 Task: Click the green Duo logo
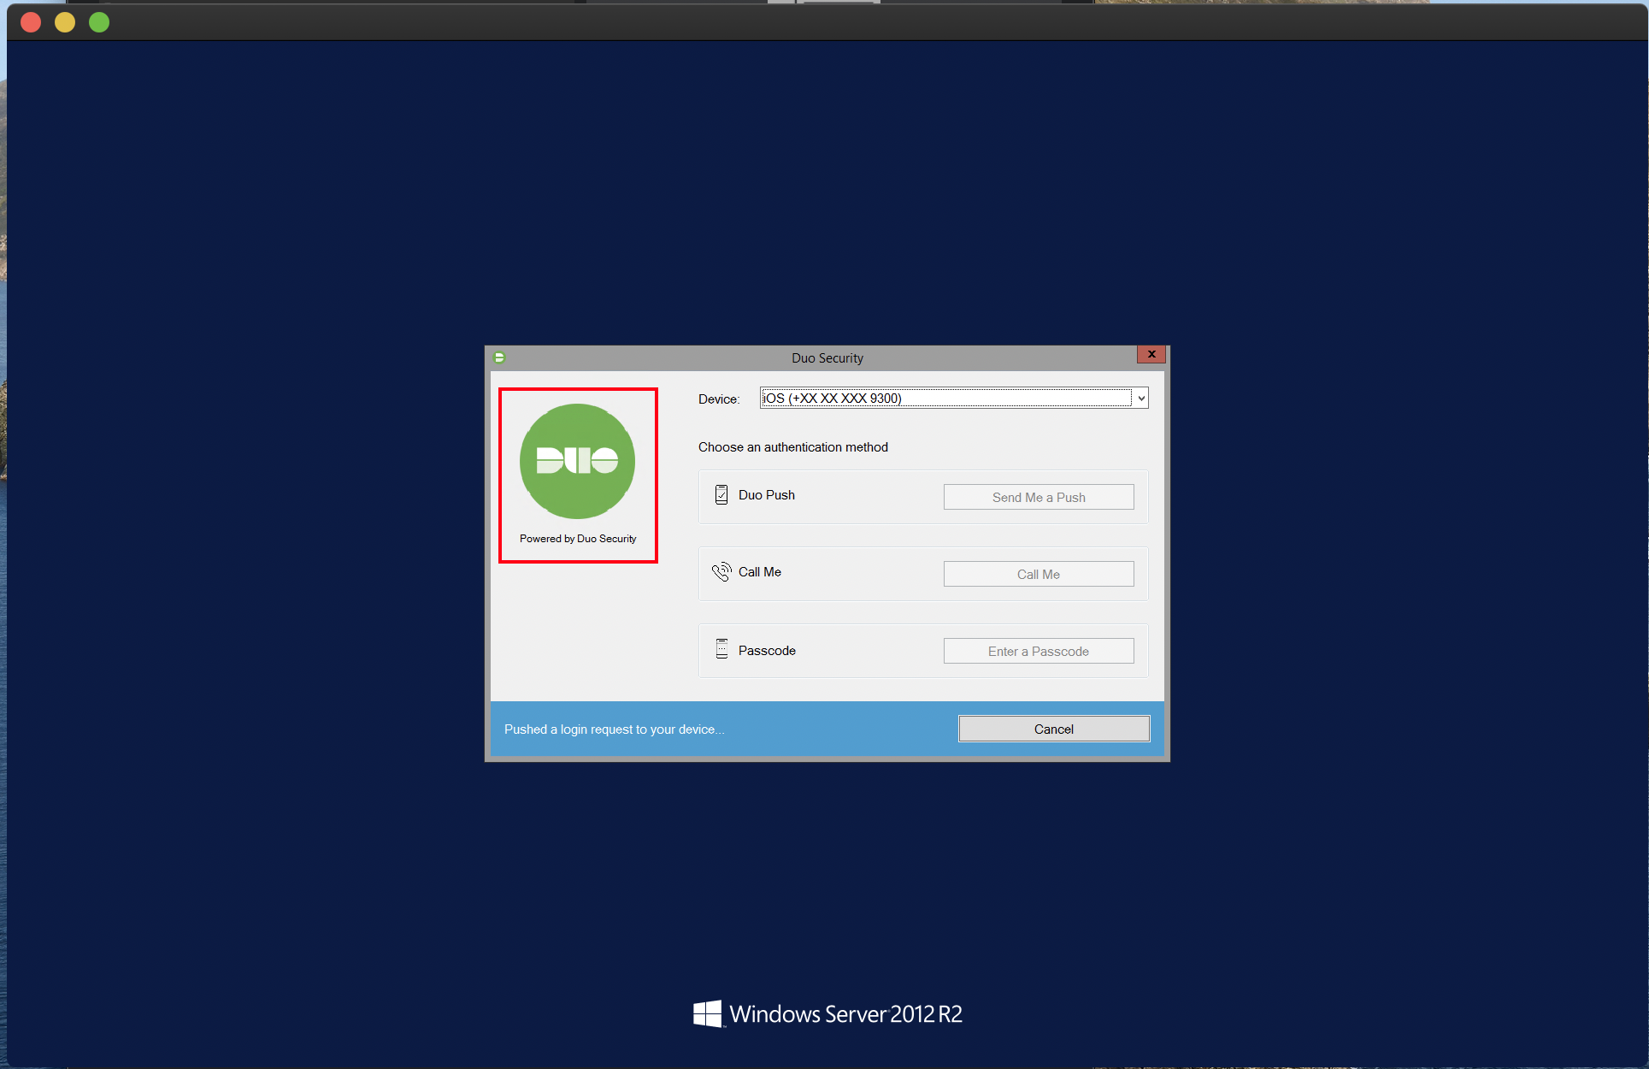578,461
